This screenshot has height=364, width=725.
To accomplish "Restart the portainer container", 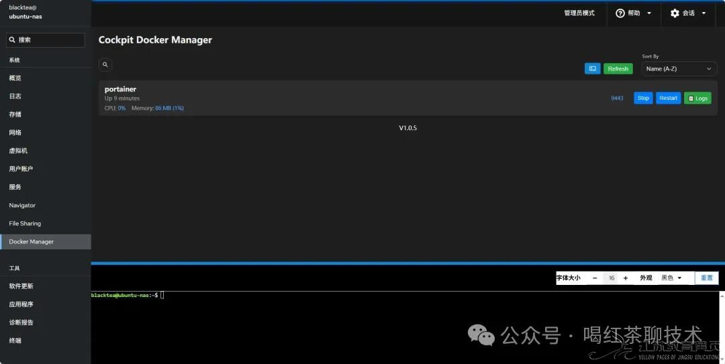I will pyautogui.click(x=668, y=98).
